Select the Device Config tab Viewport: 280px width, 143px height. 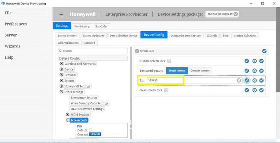pos(154,35)
